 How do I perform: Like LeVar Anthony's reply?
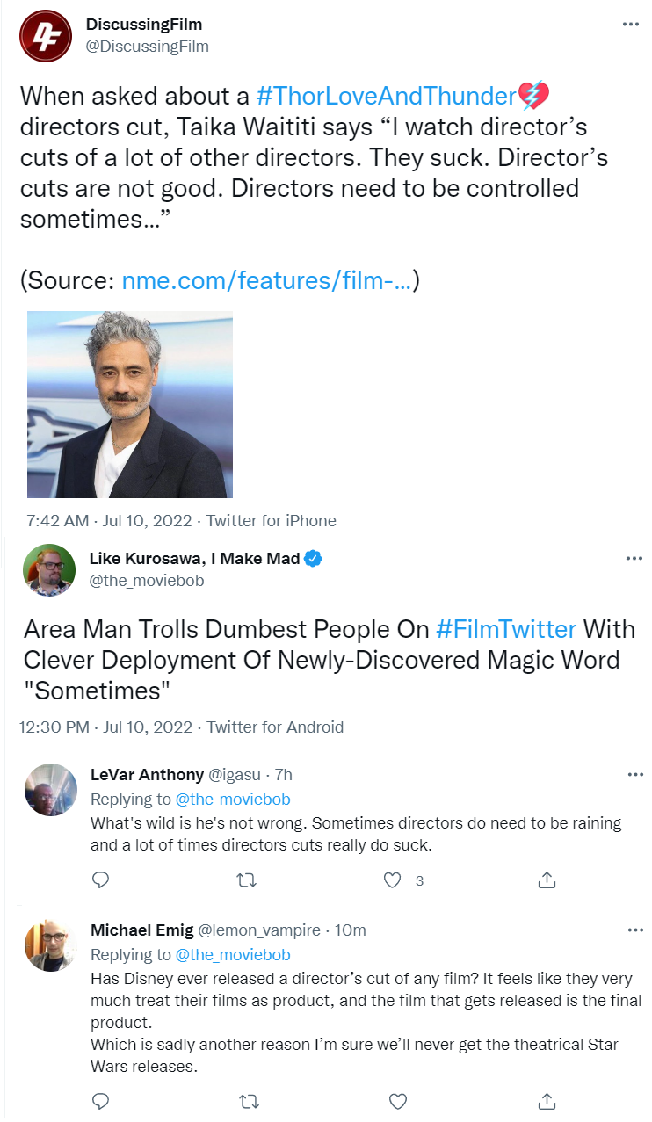click(394, 880)
